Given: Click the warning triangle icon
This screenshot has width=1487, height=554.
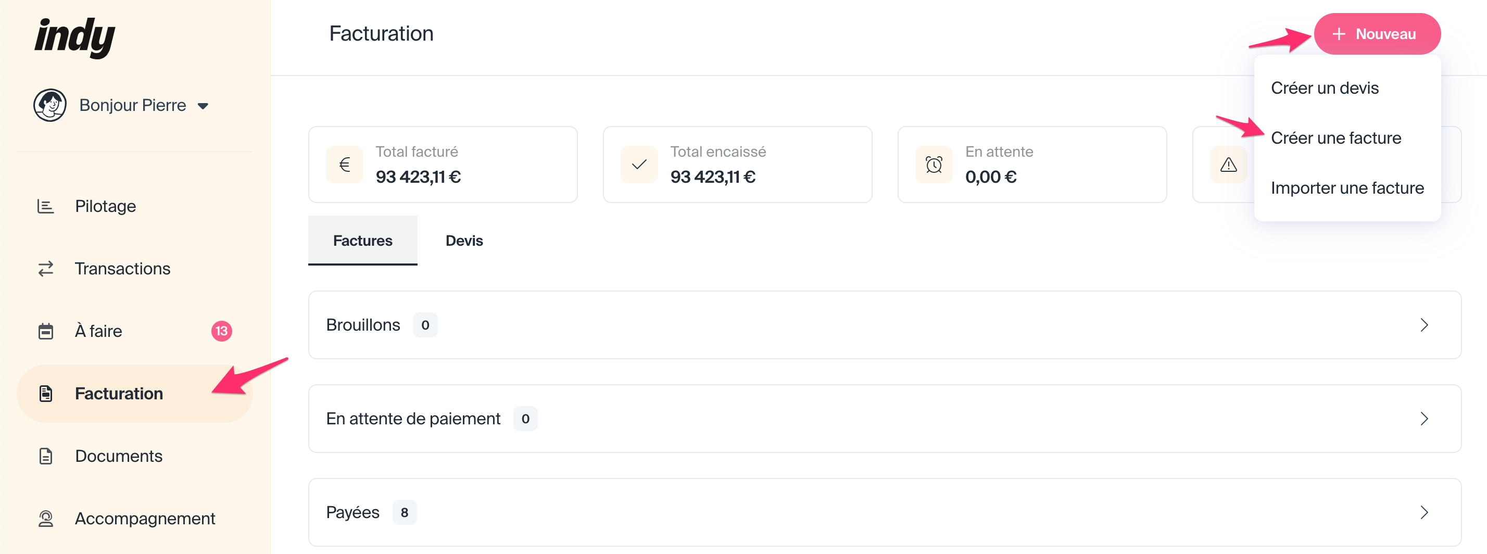Looking at the screenshot, I should 1228,165.
